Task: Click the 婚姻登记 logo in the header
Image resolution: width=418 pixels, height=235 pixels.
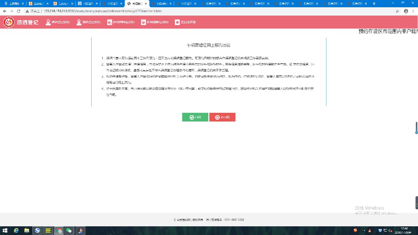Action: tap(21, 22)
